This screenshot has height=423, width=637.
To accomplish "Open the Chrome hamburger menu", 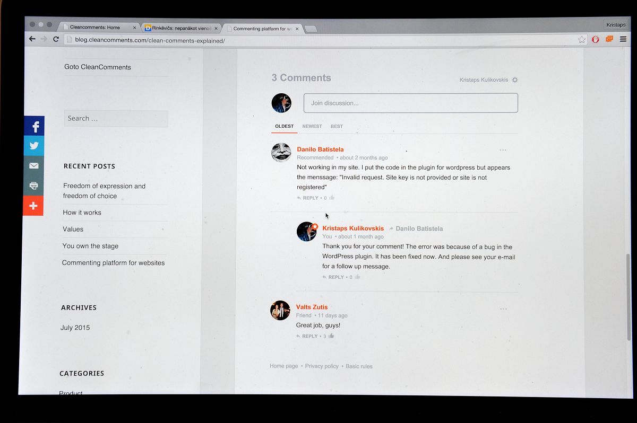I will pyautogui.click(x=623, y=39).
